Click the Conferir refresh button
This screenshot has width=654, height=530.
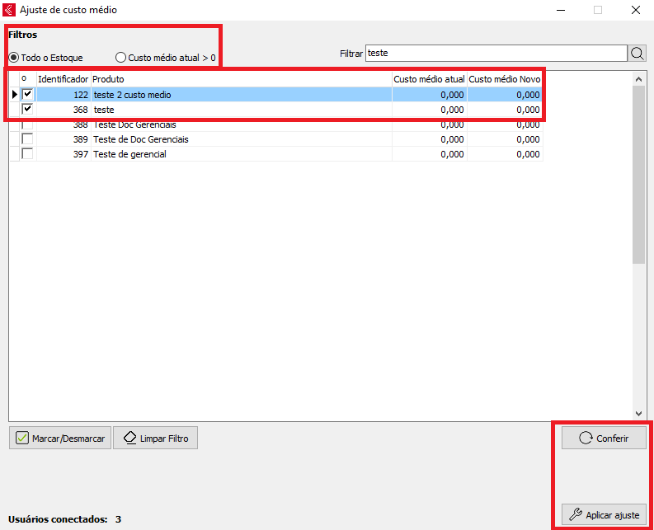click(604, 439)
